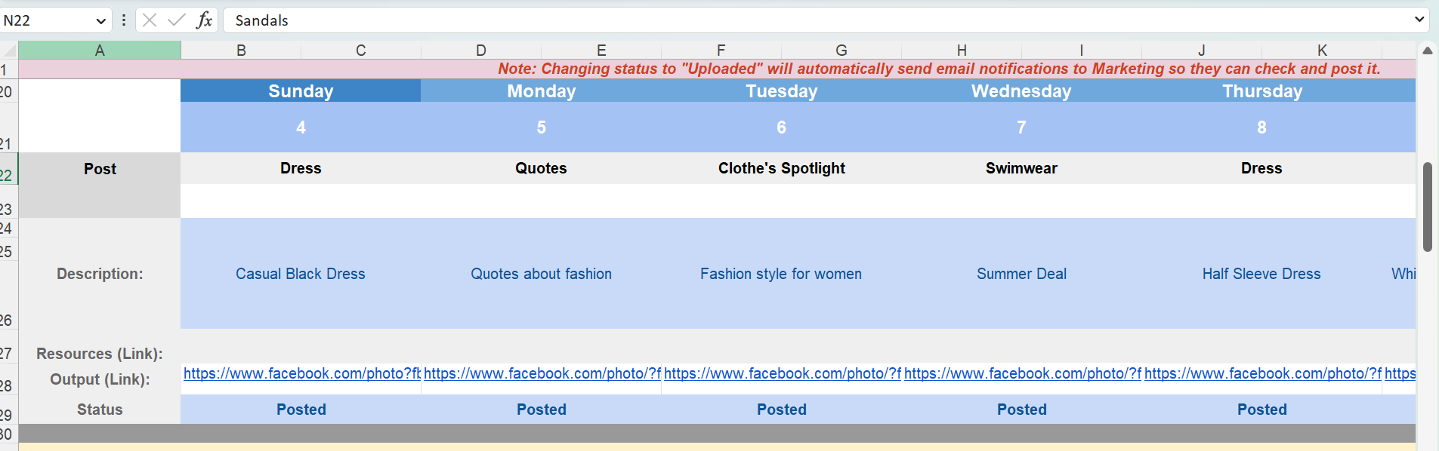Open the Thursday Facebook output link

coord(1262,373)
